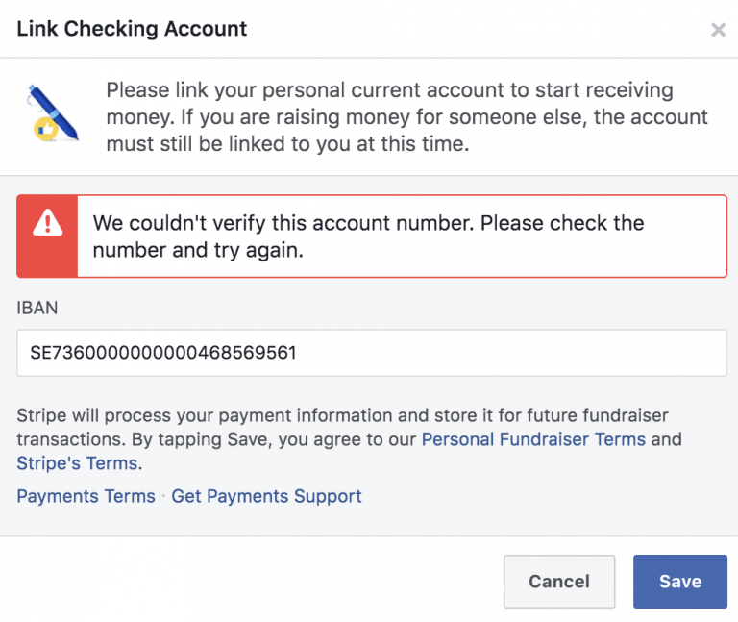This screenshot has width=738, height=622.
Task: Open the Get Payments Support link
Action: tap(266, 496)
